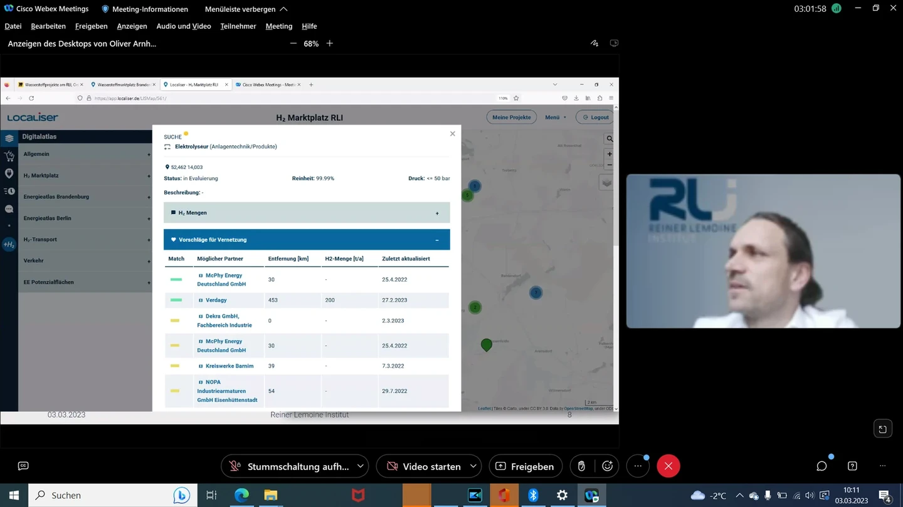903x507 pixels.
Task: Decrease shared screen zoom with minus
Action: (x=293, y=43)
